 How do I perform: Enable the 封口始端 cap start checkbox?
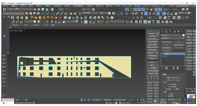pyautogui.click(x=169, y=84)
